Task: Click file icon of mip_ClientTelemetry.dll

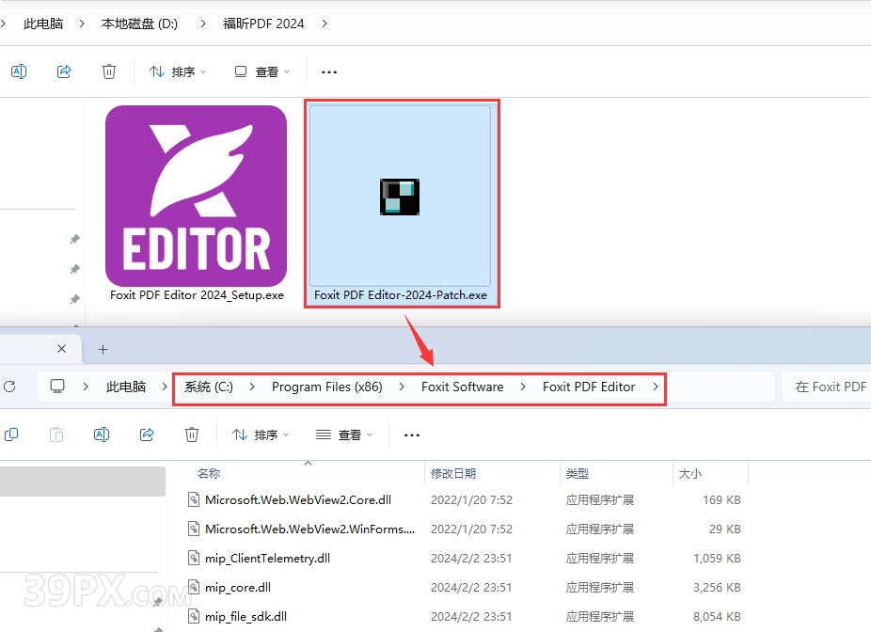Action: point(194,558)
